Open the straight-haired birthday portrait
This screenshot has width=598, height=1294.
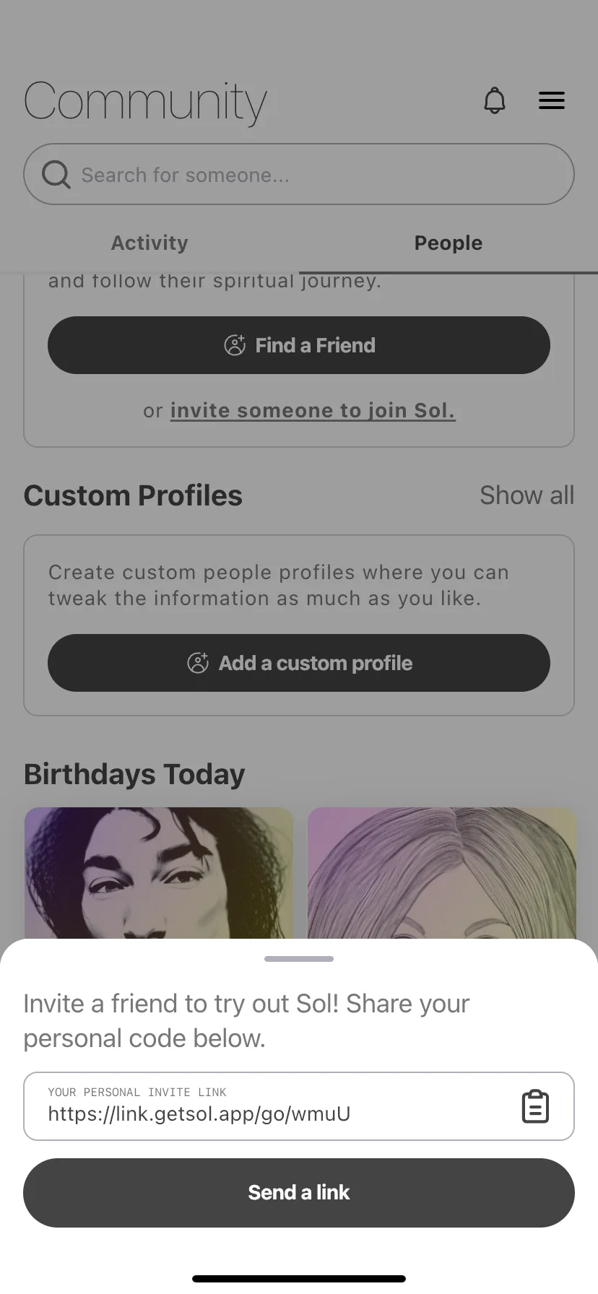(x=442, y=873)
